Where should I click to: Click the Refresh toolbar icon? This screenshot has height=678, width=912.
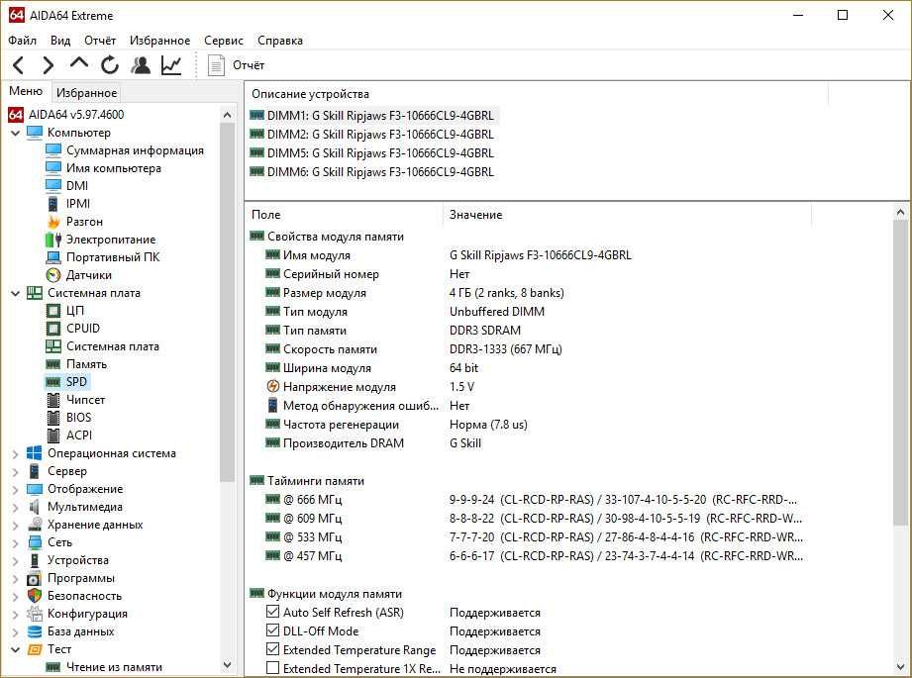tap(109, 65)
